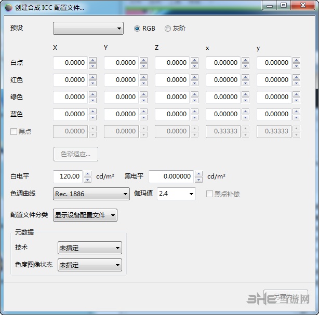Click the 蓝色 Z value field

click(172, 114)
